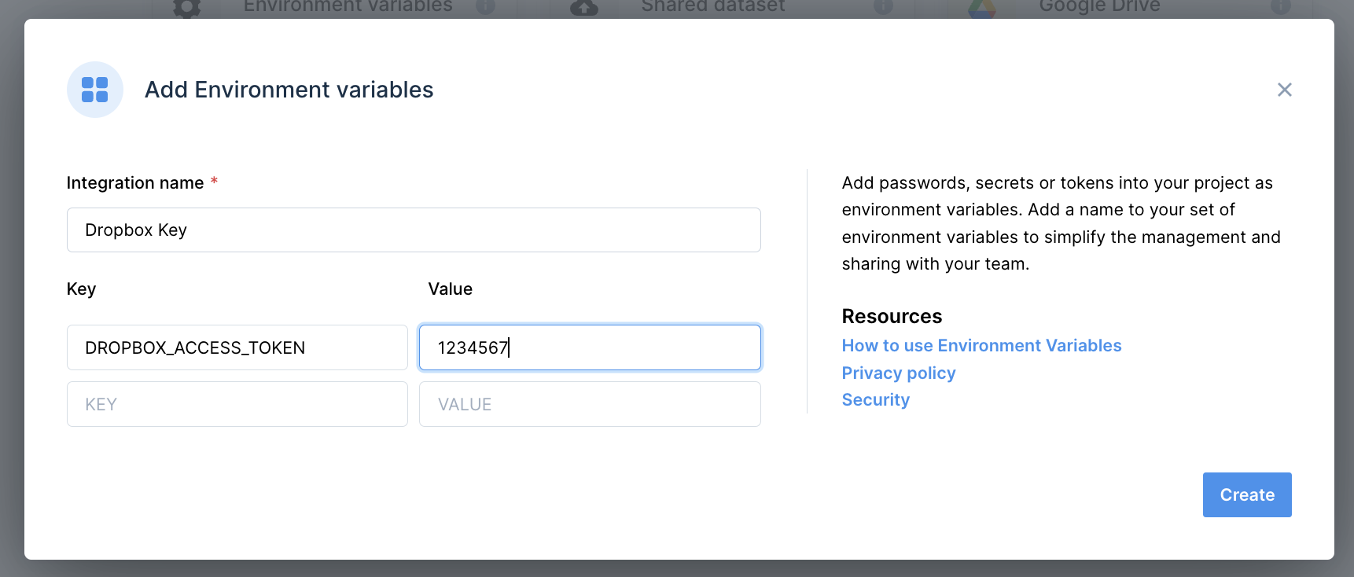Click the cloud upload icon for Shared dataset
Viewport: 1354px width, 577px height.
coord(584,7)
